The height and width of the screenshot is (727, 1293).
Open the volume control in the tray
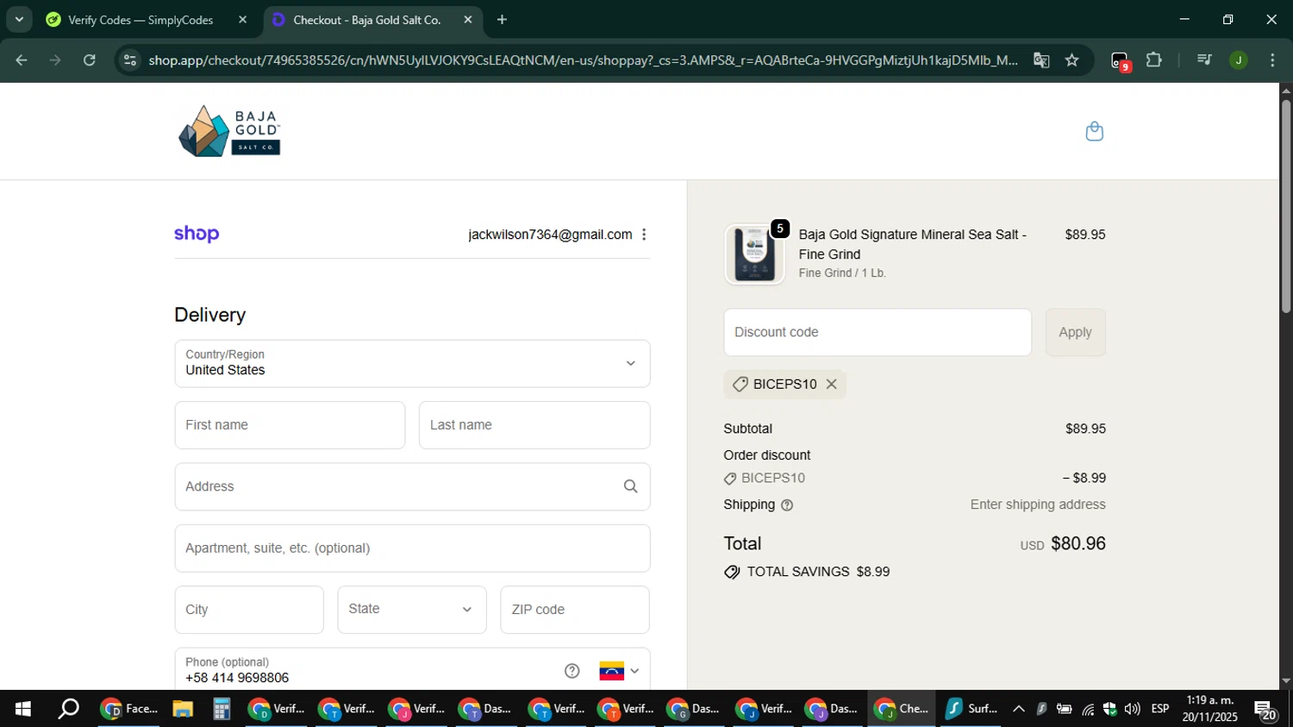pyautogui.click(x=1133, y=709)
